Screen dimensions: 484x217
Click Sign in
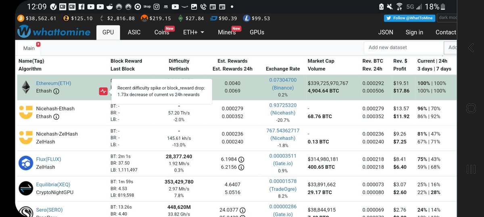414,32
